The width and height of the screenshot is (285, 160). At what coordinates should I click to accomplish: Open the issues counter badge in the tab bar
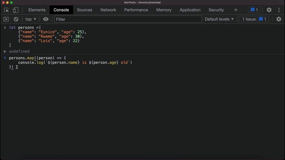[254, 10]
